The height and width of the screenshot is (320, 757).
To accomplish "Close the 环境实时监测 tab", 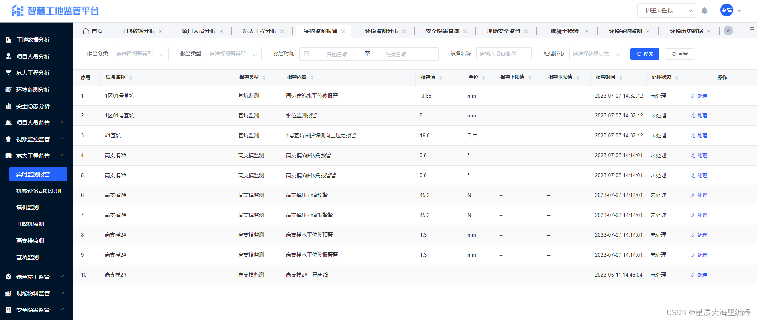I will (x=648, y=31).
